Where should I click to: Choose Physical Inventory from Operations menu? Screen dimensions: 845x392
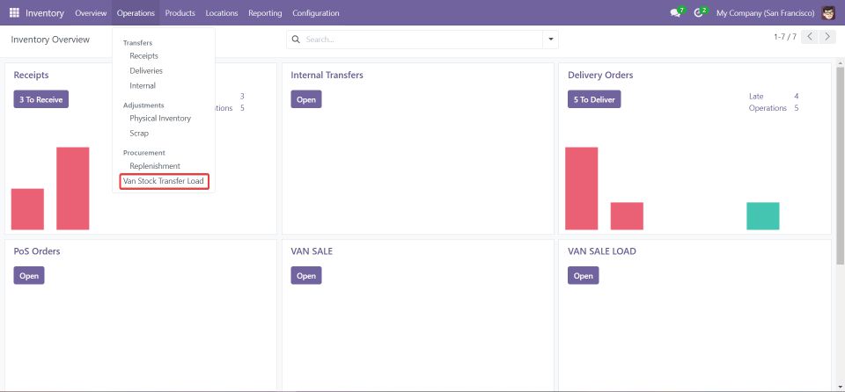(x=159, y=118)
